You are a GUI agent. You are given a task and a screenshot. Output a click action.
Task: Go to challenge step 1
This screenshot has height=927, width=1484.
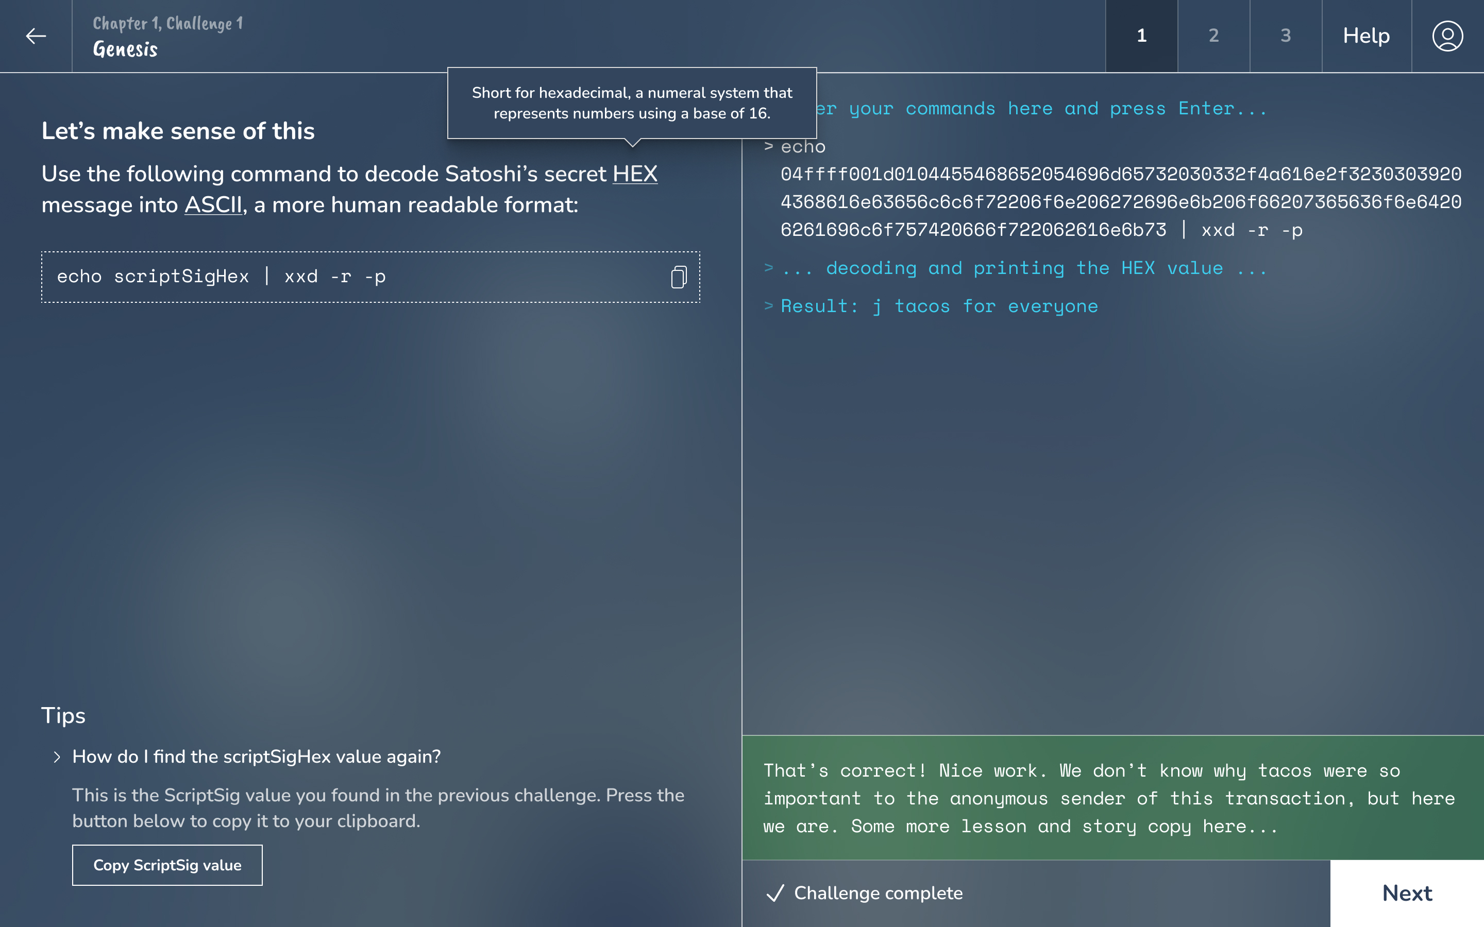point(1141,36)
